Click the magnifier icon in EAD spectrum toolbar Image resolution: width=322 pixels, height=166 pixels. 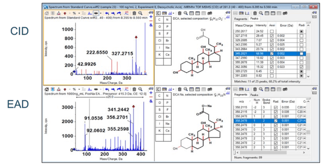140,89
